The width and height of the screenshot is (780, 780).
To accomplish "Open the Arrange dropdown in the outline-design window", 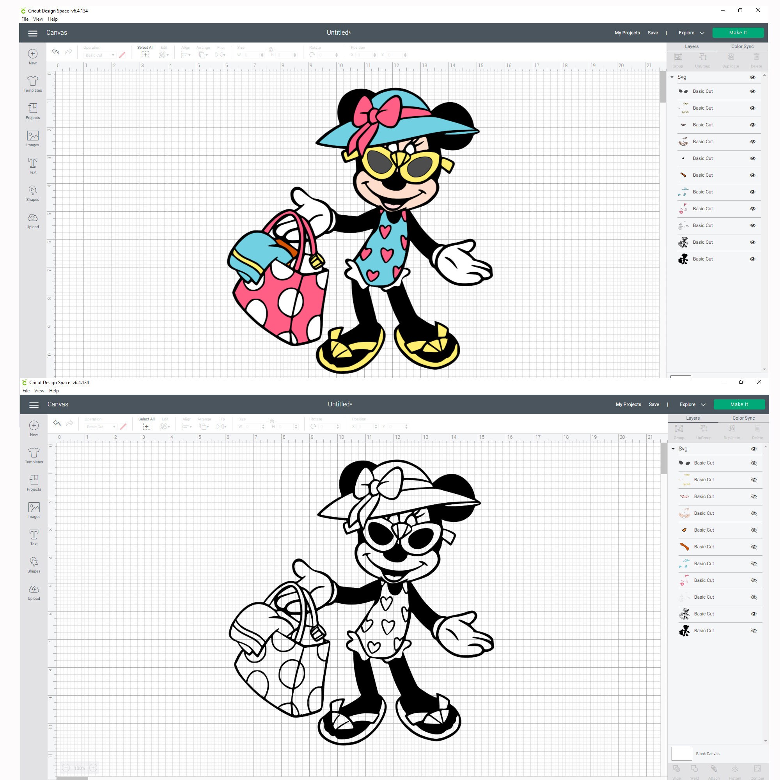I will pyautogui.click(x=205, y=426).
